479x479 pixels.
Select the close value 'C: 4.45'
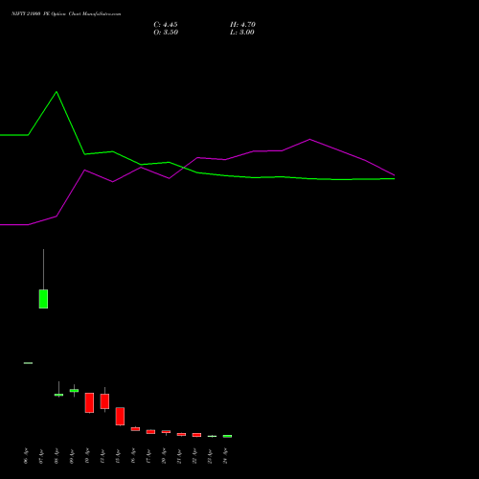pos(166,25)
